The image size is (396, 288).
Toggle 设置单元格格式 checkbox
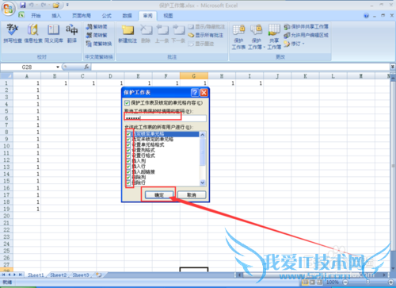(x=128, y=145)
